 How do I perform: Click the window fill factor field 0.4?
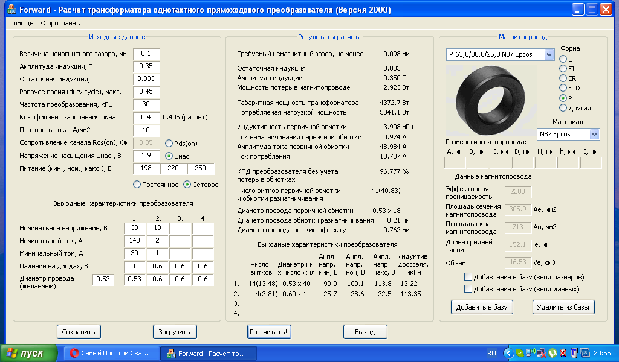(x=146, y=118)
